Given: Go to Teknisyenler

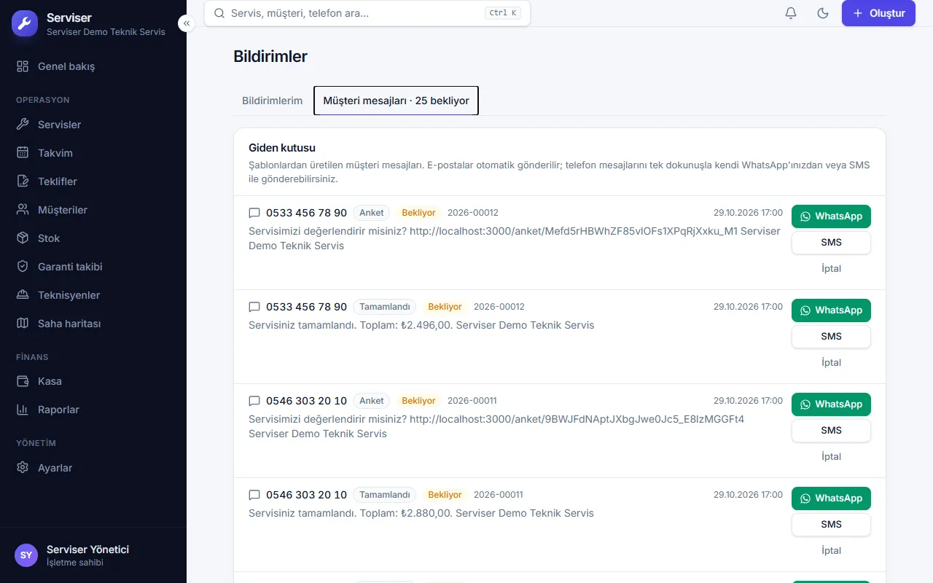Looking at the screenshot, I should point(93,295).
